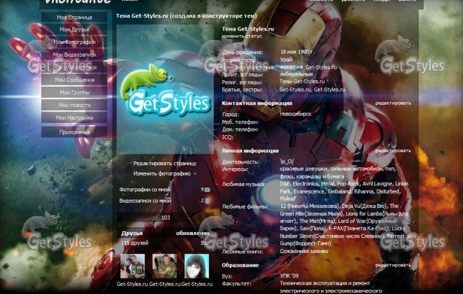Click hometown link Урай
This screenshot has height=294, width=463.
click(x=286, y=59)
